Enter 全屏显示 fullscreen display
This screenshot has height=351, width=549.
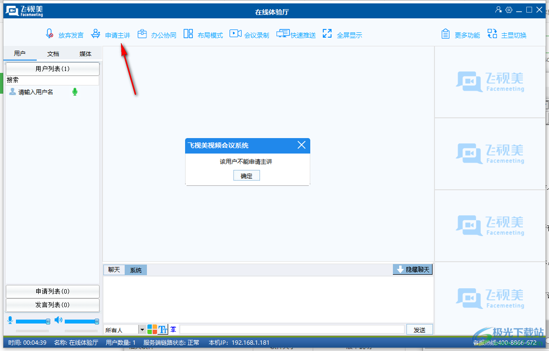[327, 34]
